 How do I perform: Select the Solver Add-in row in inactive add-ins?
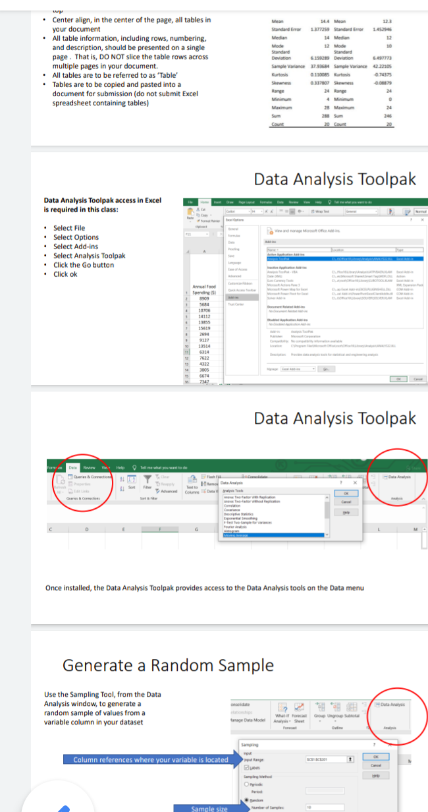tap(345, 297)
